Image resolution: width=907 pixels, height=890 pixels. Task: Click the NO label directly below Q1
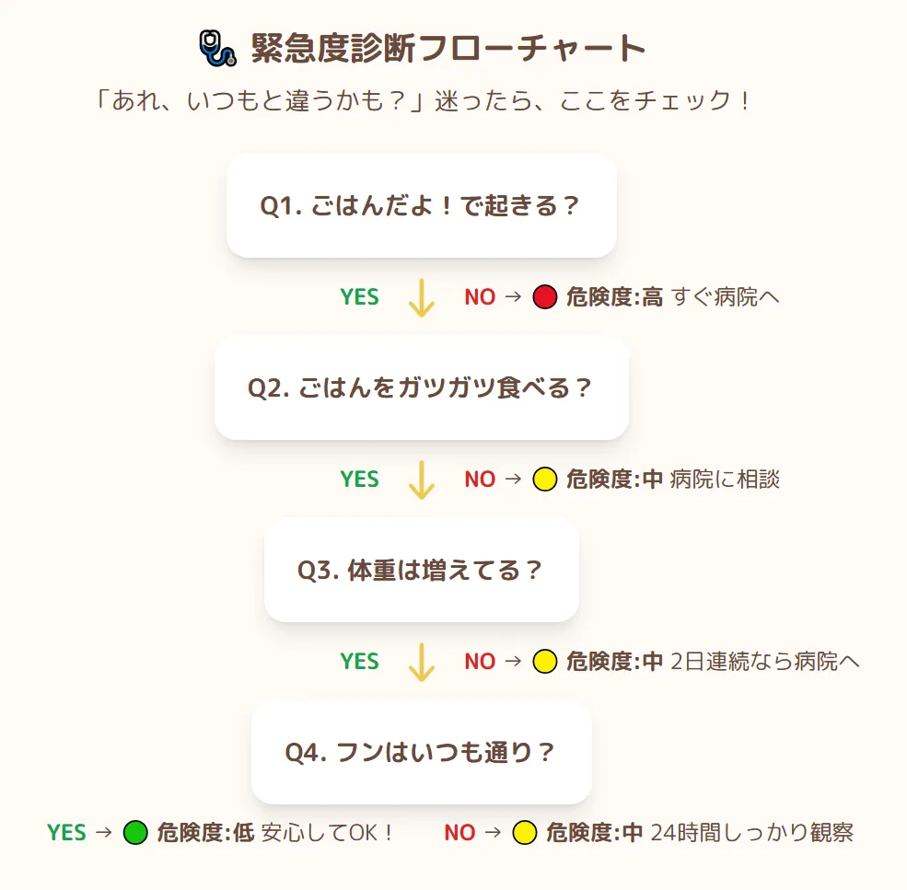coord(480,297)
